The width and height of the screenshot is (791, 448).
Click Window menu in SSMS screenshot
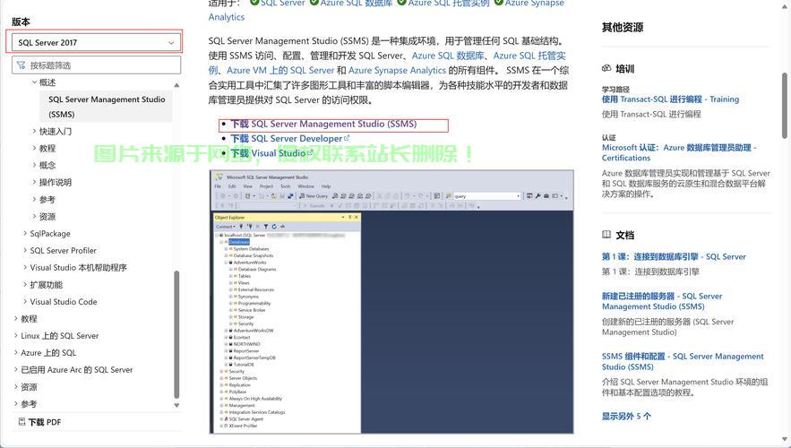coord(305,186)
